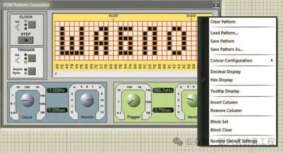The width and height of the screenshot is (284, 153).
Task: Click the Int. label under CLOCK
Action: (17, 22)
